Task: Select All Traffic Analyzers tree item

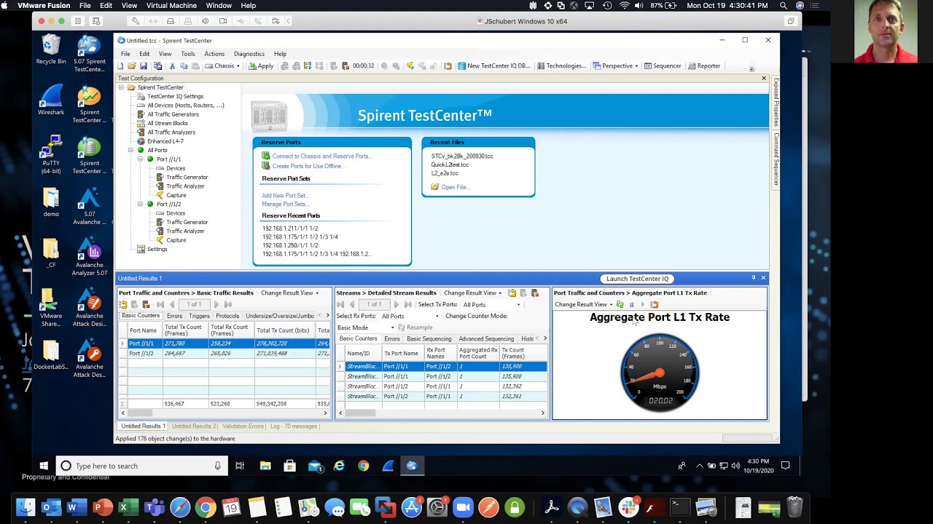Action: coord(171,132)
